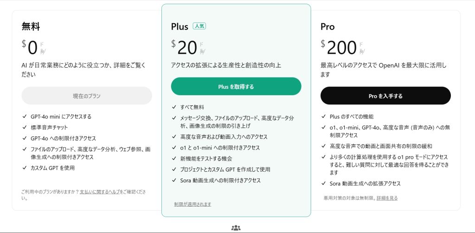475x233 pixels.
Task: Click checkmark beside "Sora 動画生成への拡張アクセス"
Action: click(x=323, y=183)
